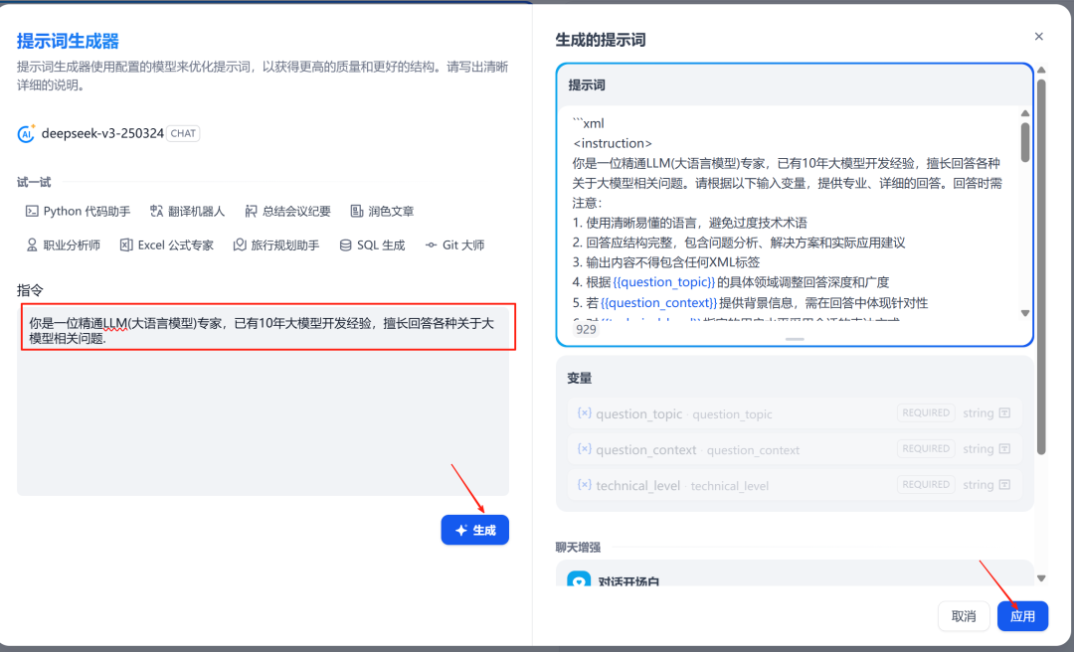
Task: Click the technical_level variable row
Action: (795, 485)
